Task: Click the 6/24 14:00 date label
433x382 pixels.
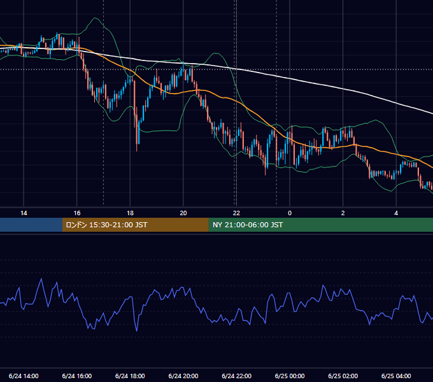Action: click(x=24, y=376)
